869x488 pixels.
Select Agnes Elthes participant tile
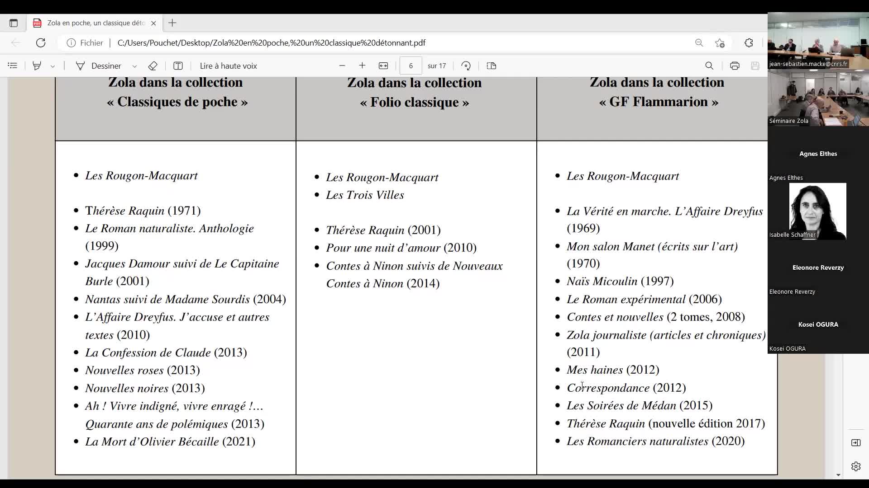(x=818, y=154)
